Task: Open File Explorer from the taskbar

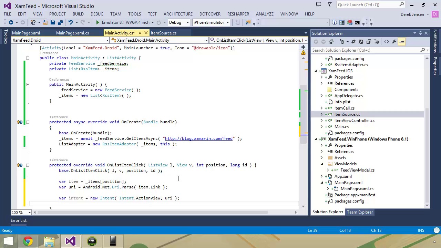Action: [49, 241]
